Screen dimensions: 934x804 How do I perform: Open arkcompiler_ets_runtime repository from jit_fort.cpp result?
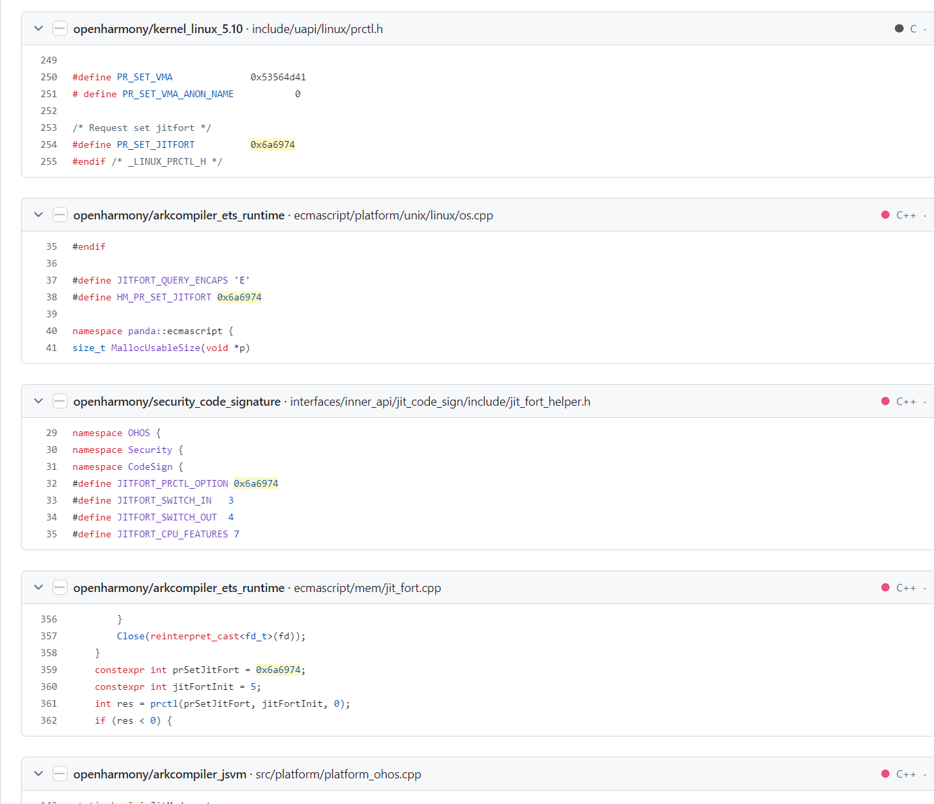click(x=179, y=588)
